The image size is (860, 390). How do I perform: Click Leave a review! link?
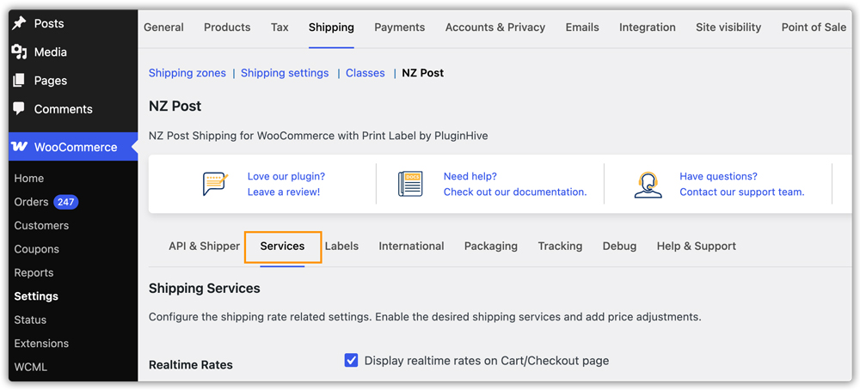[x=284, y=192]
